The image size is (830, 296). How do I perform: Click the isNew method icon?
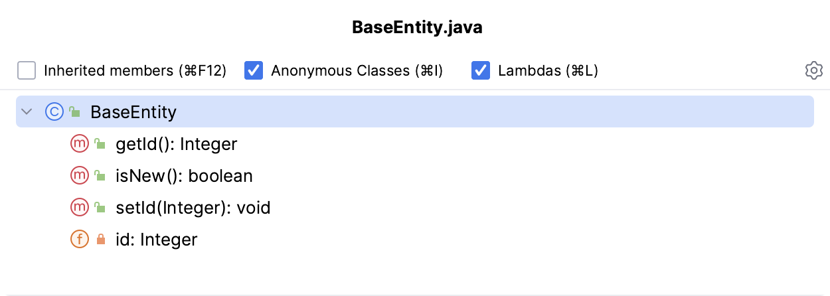[x=79, y=176]
